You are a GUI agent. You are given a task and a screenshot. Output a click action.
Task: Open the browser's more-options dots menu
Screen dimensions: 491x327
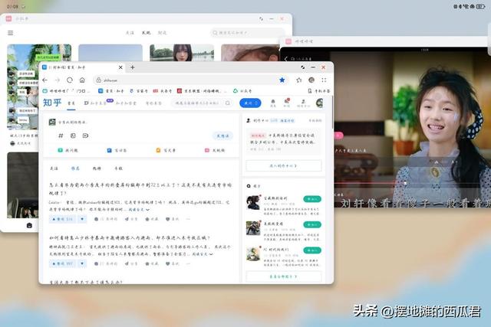pyautogui.click(x=324, y=80)
